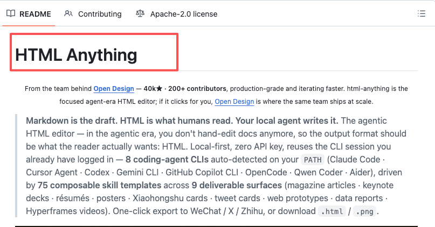Click '9 deliverable surfaces' bold text
435x227 pixels.
coord(237,185)
